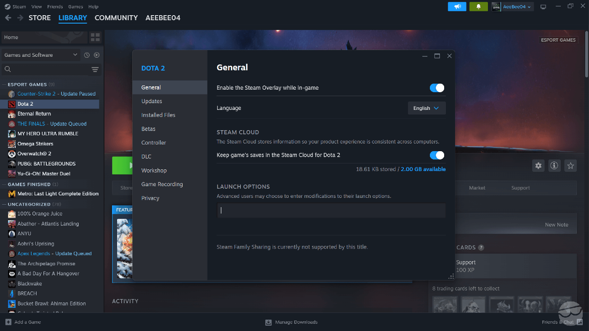Click the grid view icon beside Home
The image size is (589, 331).
coord(95,37)
